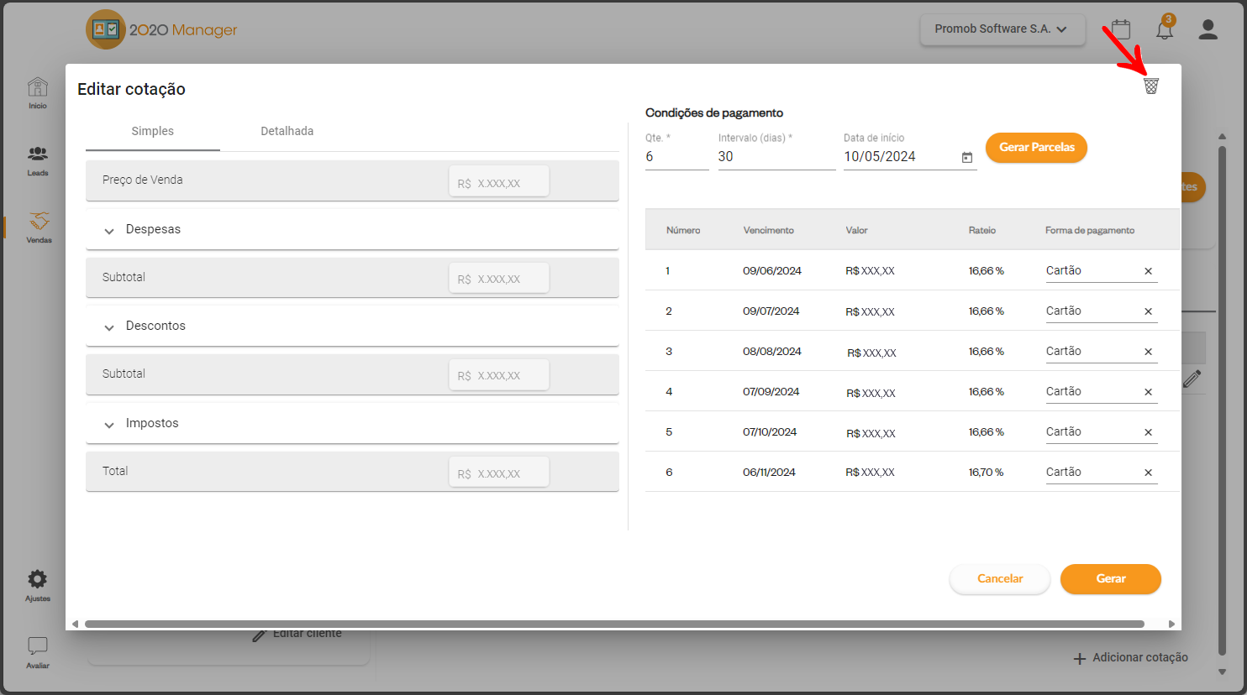Click Adicionar cotação link
This screenshot has height=695, width=1247.
[x=1131, y=658]
